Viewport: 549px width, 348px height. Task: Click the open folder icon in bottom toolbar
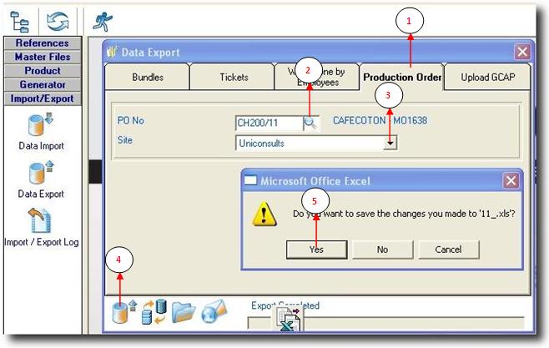pyautogui.click(x=183, y=310)
